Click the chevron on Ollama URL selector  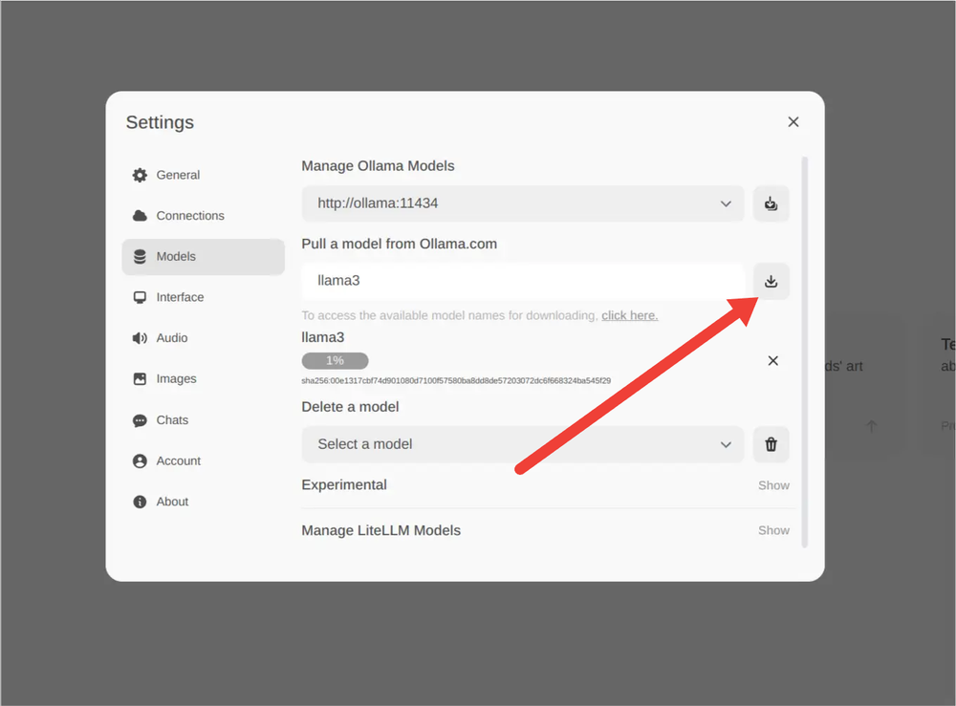point(726,203)
